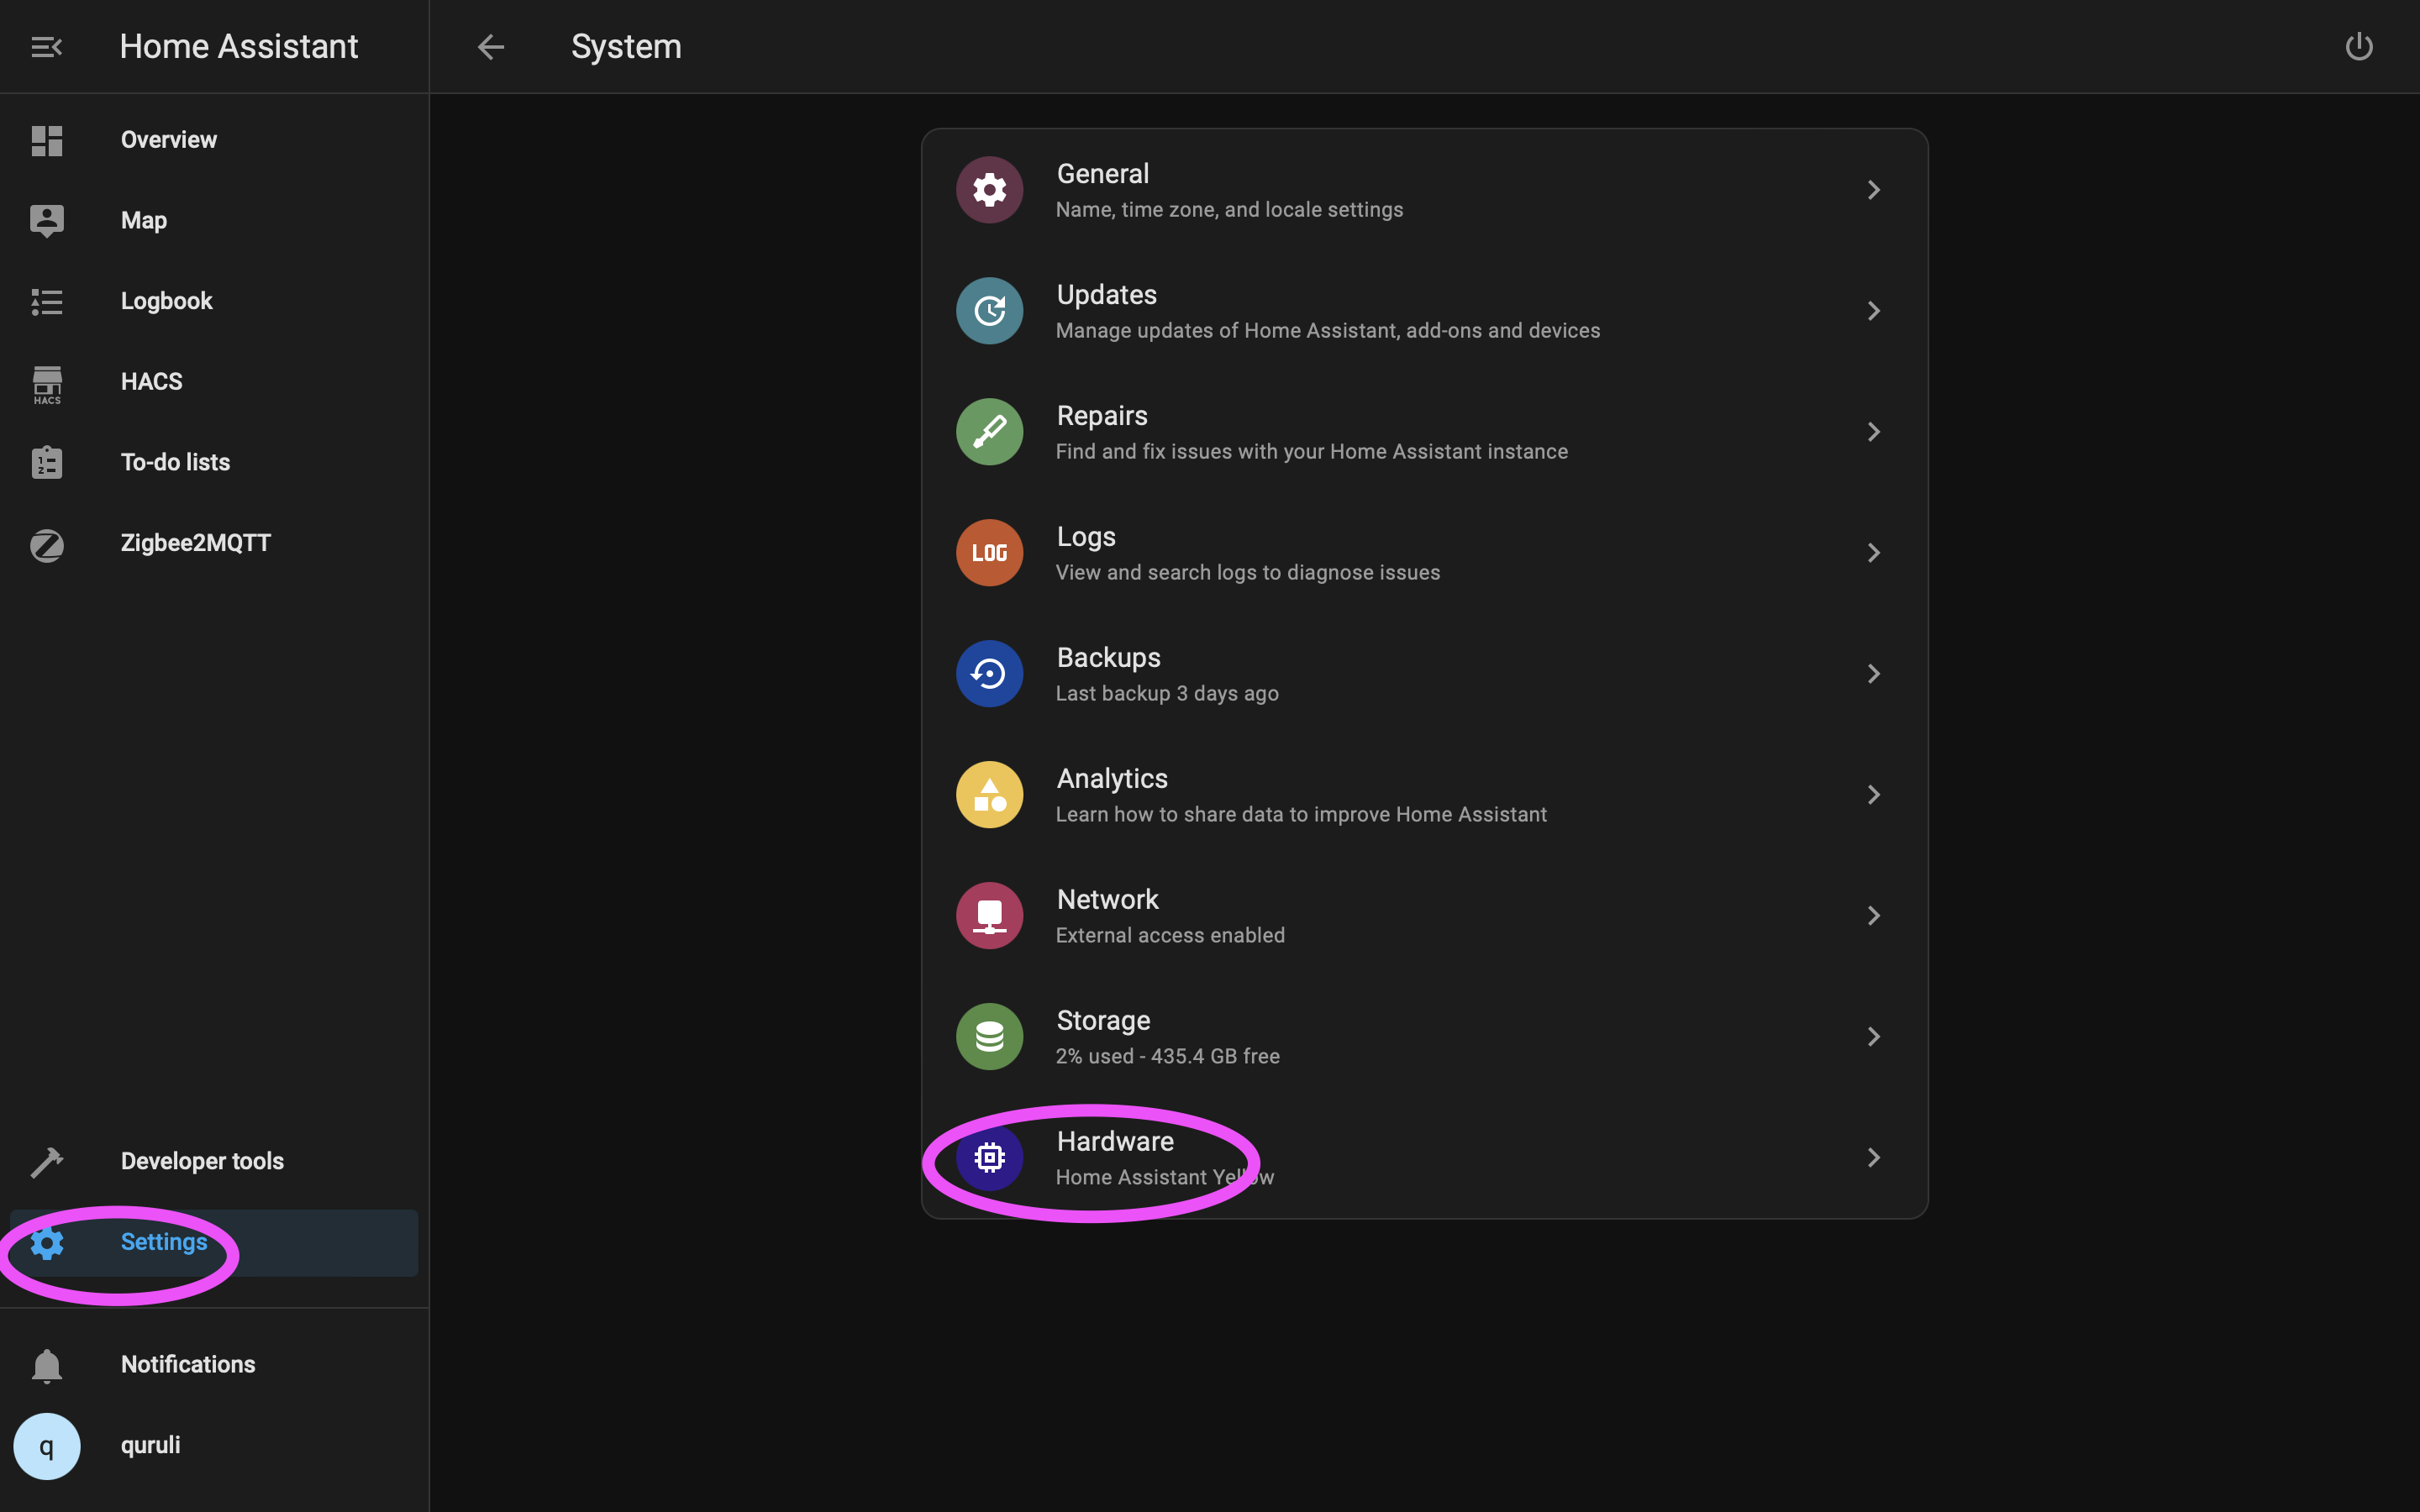2420x1512 pixels.
Task: Open the quruli profile entry
Action: [x=151, y=1446]
